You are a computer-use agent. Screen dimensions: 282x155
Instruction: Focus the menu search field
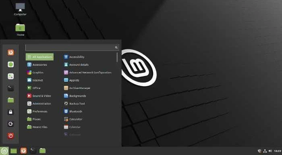tap(72, 47)
